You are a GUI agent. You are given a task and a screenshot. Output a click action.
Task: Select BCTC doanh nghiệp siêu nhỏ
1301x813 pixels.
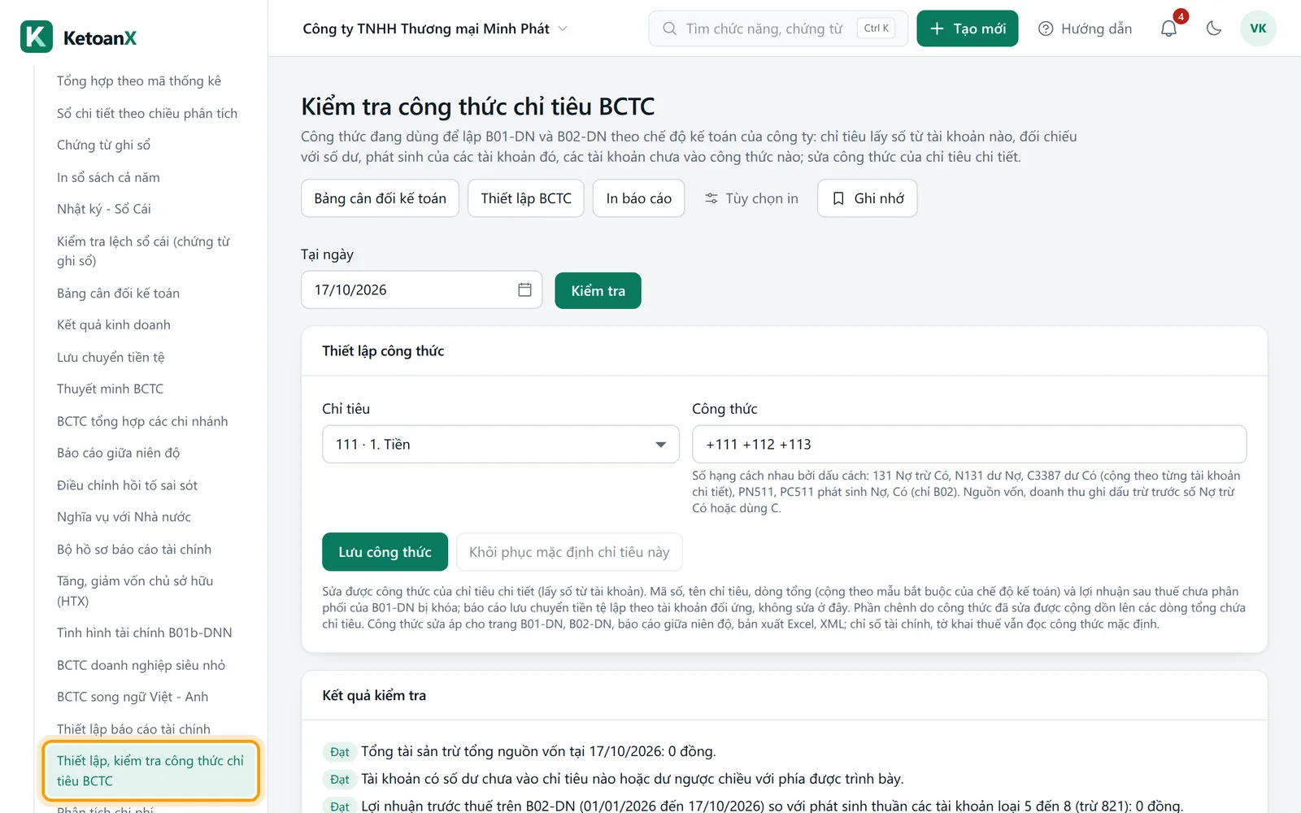(x=141, y=665)
